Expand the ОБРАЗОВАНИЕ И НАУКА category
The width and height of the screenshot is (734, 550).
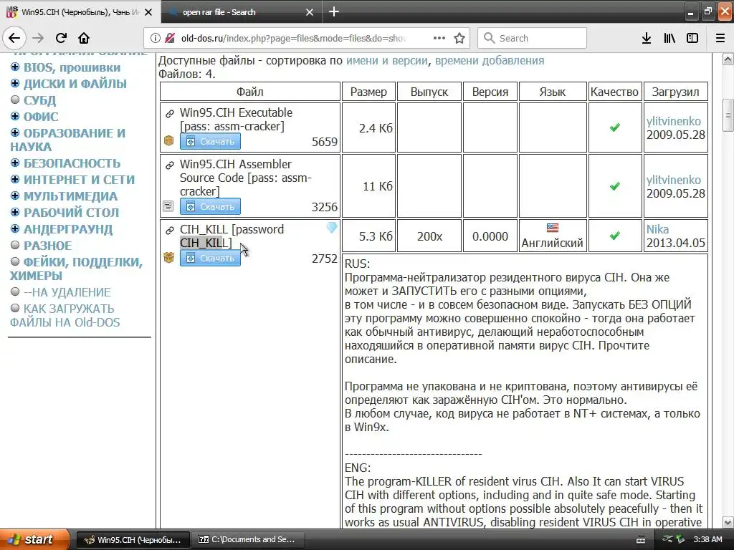(x=15, y=132)
